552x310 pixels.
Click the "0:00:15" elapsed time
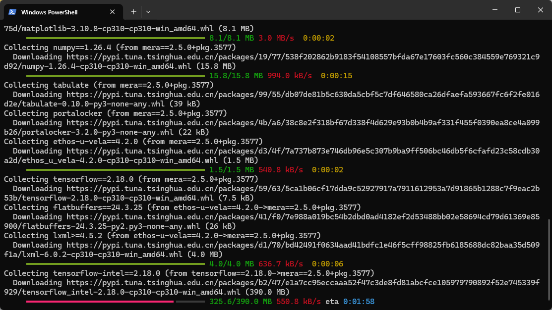click(337, 76)
